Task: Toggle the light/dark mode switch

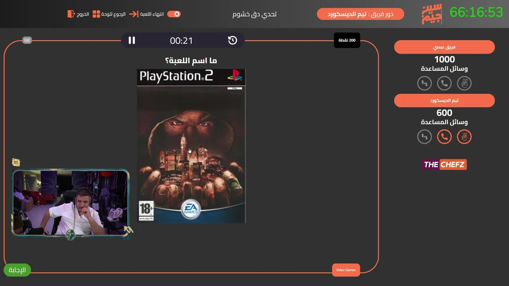Action: [174, 14]
